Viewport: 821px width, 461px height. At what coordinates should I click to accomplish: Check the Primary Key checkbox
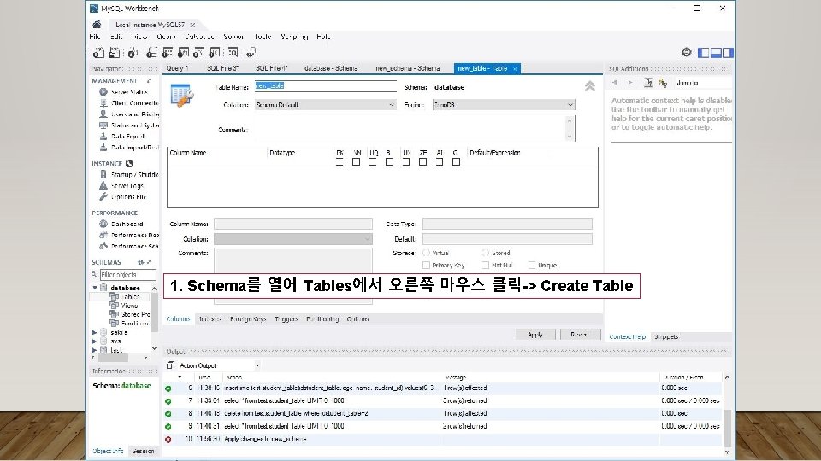(x=426, y=265)
